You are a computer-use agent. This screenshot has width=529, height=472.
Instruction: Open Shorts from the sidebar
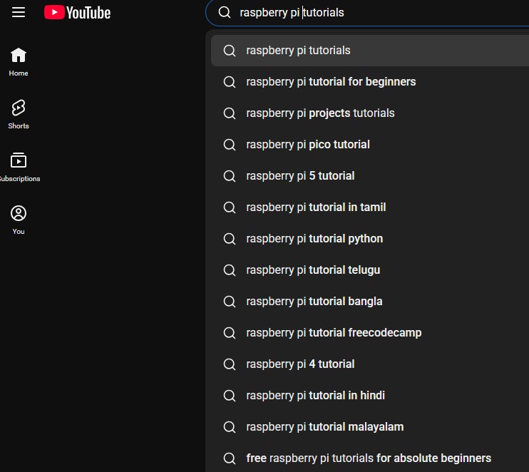(19, 114)
